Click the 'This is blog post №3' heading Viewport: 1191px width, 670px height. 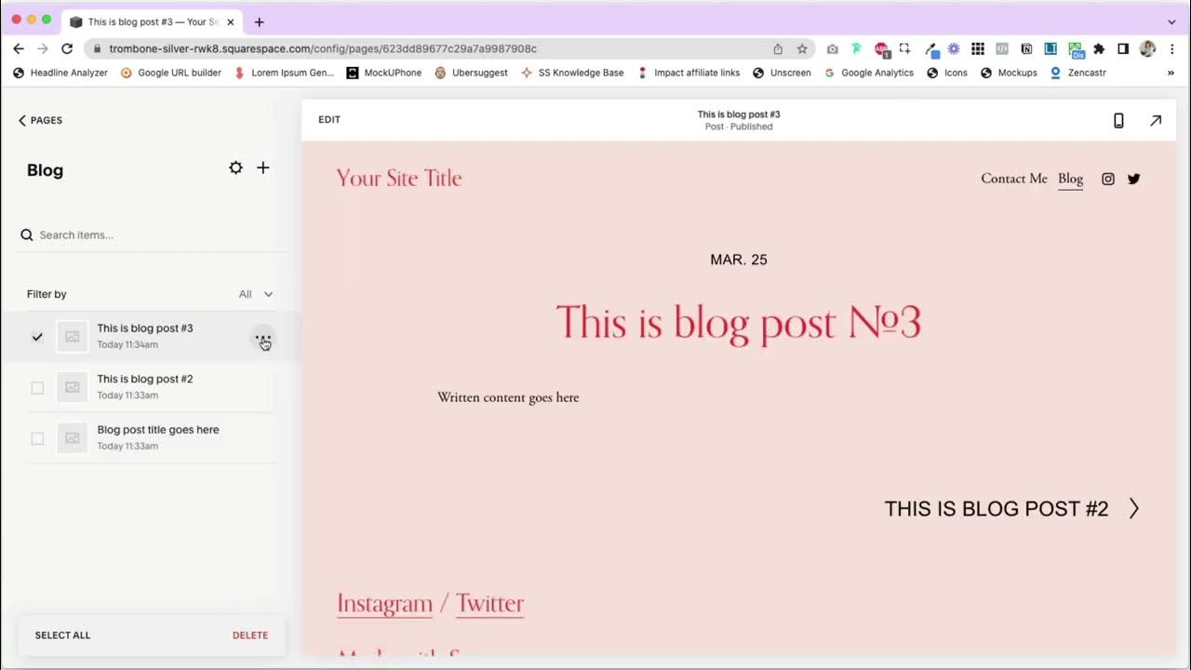[738, 323]
